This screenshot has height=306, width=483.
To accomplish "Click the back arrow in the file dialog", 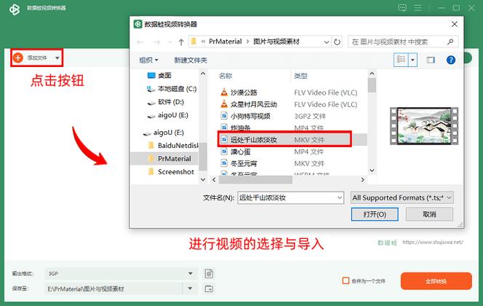I will tap(140, 42).
